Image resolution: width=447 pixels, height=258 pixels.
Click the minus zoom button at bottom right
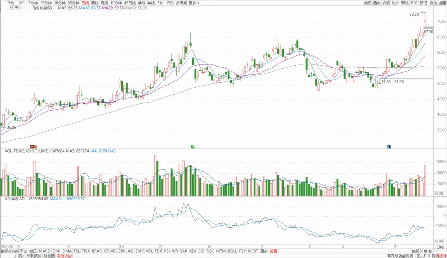pos(443,251)
